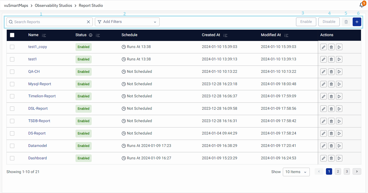Click the sort icon beside Modified At

286,35
